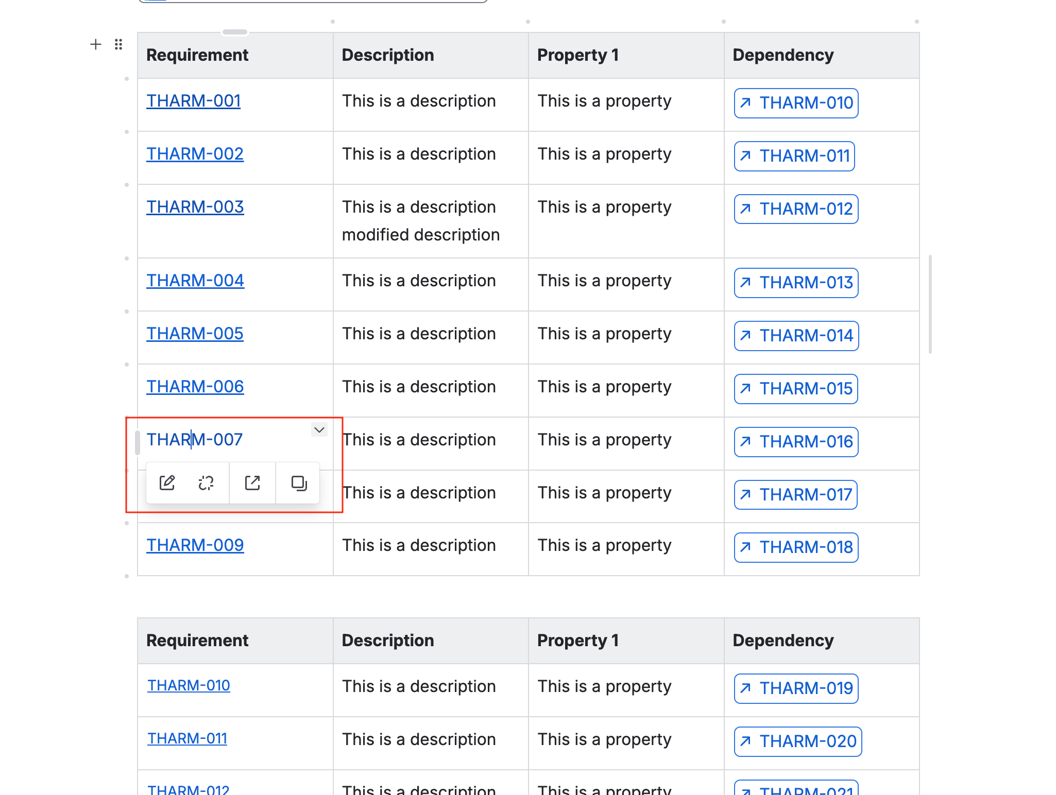Click the open-link-in-new-tab icon
The image size is (1056, 795).
[x=252, y=483]
